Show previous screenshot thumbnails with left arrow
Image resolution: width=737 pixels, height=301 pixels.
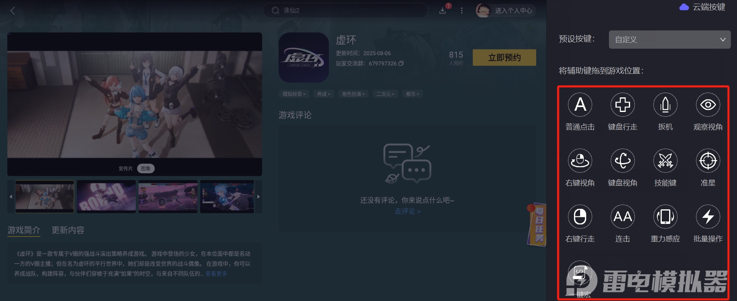click(x=11, y=197)
